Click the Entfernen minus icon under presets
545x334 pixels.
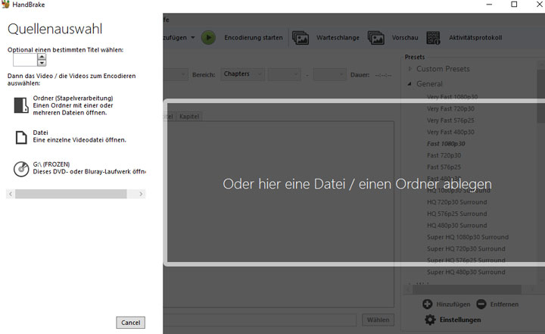point(481,304)
